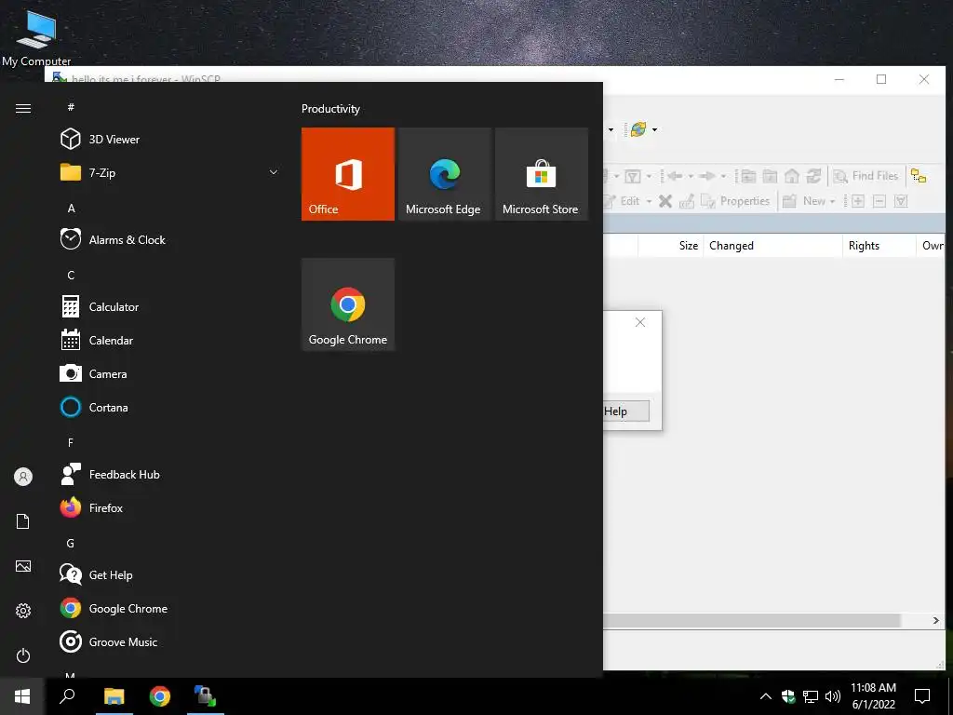Click the Productivity group title
This screenshot has height=715, width=953.
point(330,109)
